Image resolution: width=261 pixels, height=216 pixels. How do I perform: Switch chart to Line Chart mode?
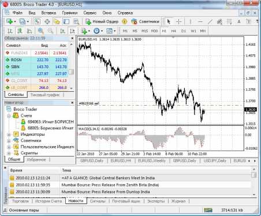tap(29, 31)
